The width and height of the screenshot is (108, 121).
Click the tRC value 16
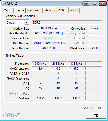[58, 88]
